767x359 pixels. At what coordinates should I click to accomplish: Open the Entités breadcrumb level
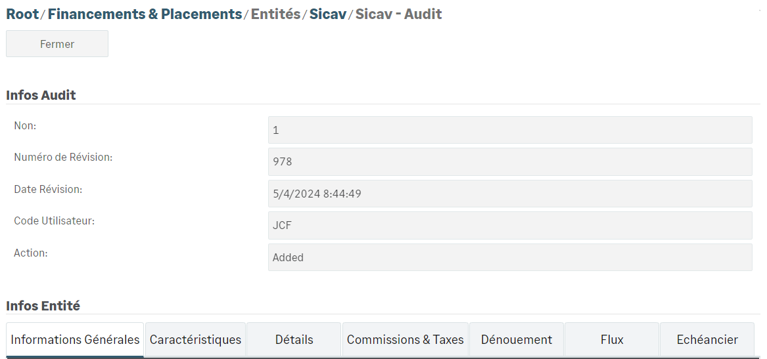[x=275, y=14]
